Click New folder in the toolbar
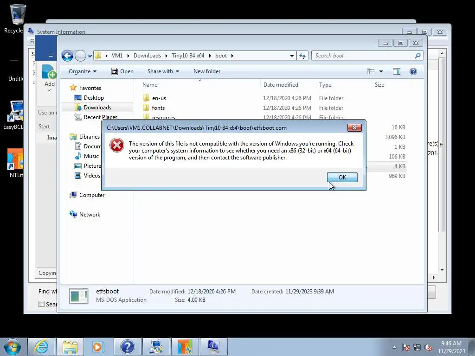The height and width of the screenshot is (356, 475). 207,71
